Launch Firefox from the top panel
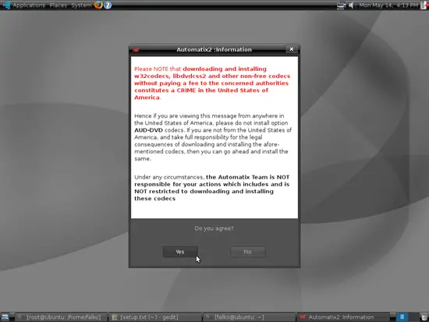429x322 pixels. 98,5
